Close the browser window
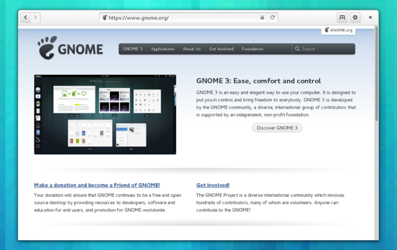397x250 pixels. pos(370,18)
